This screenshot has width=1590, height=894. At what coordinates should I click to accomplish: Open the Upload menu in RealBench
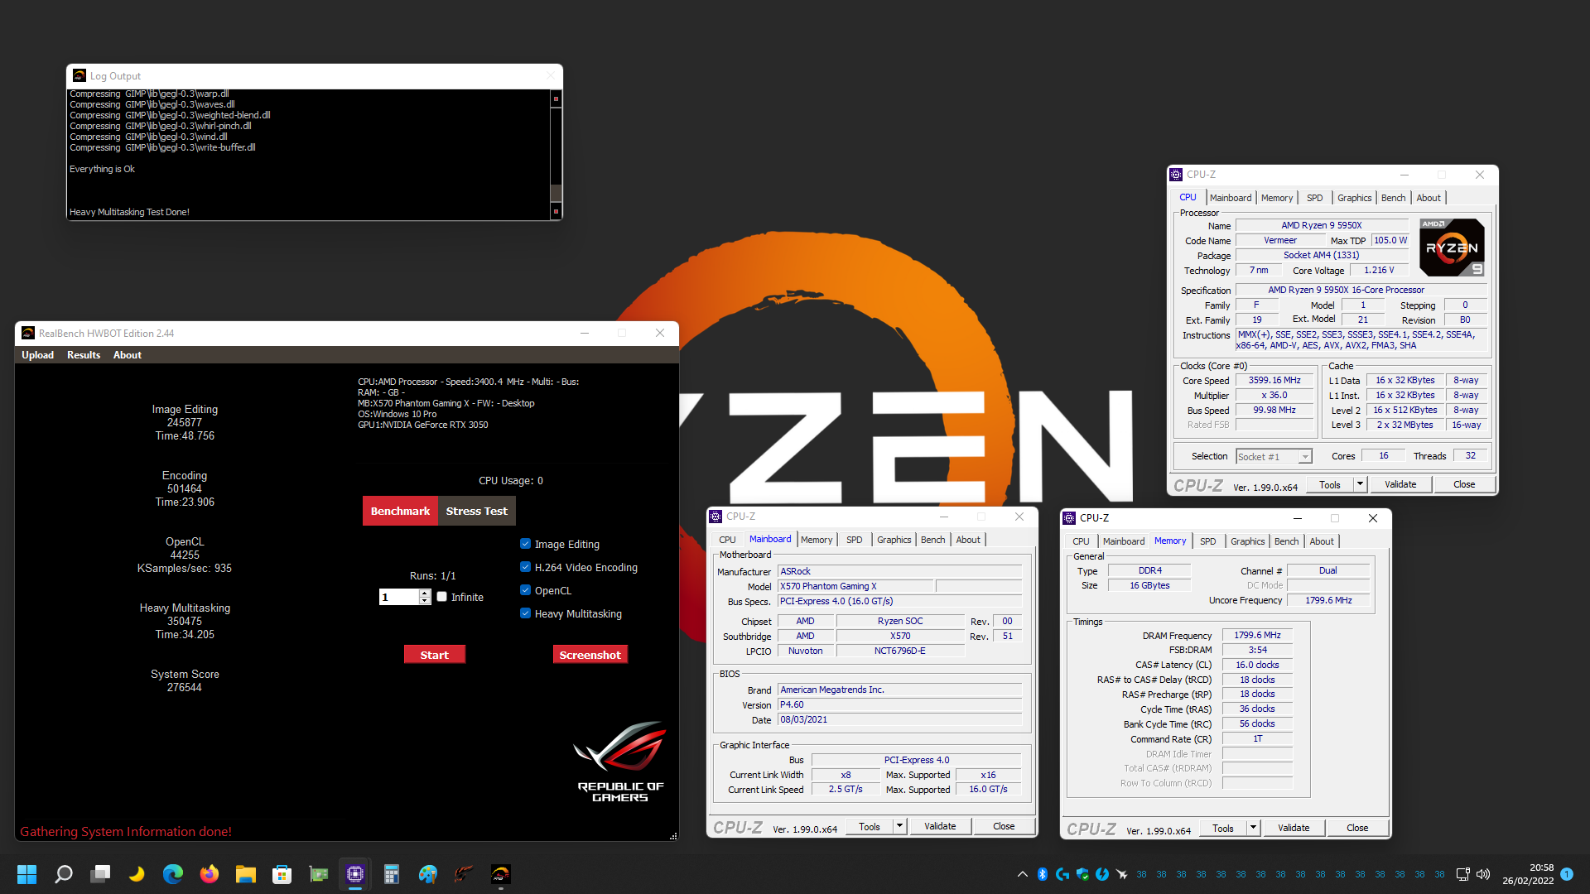point(37,355)
